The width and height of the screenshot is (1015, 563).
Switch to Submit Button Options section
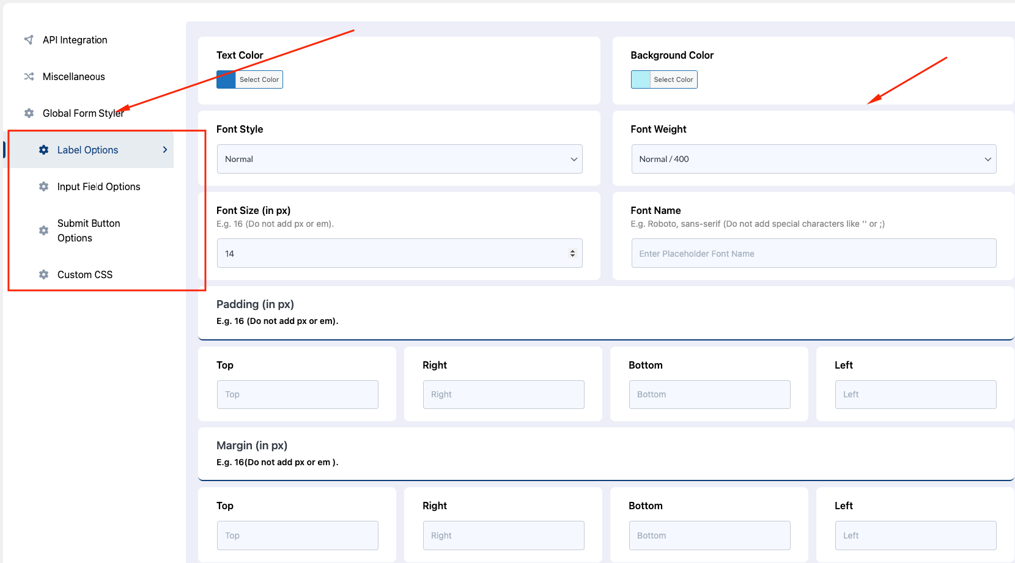pos(88,230)
